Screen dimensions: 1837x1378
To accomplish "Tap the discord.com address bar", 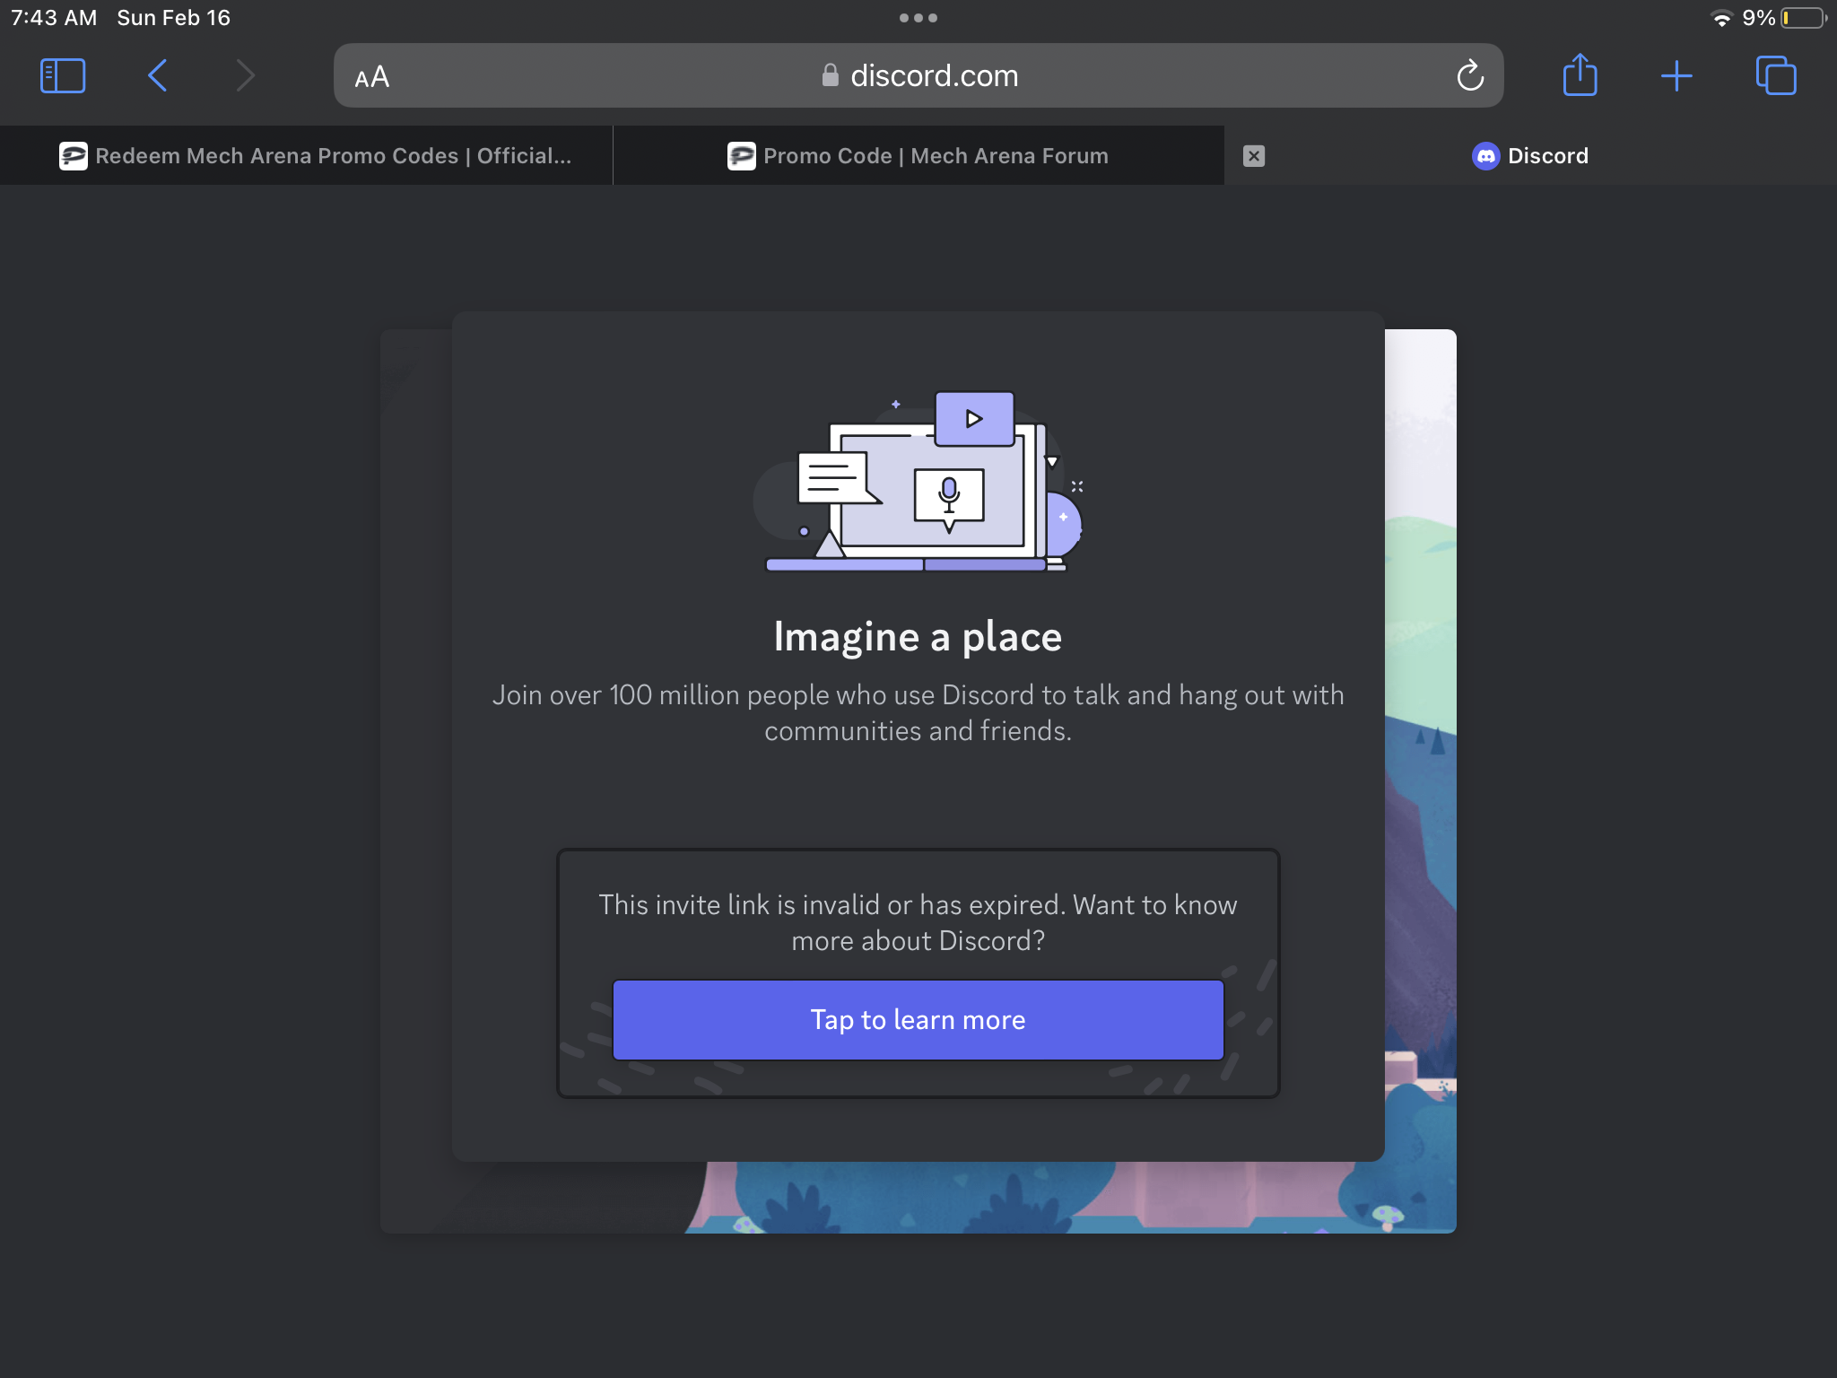I will (x=918, y=76).
